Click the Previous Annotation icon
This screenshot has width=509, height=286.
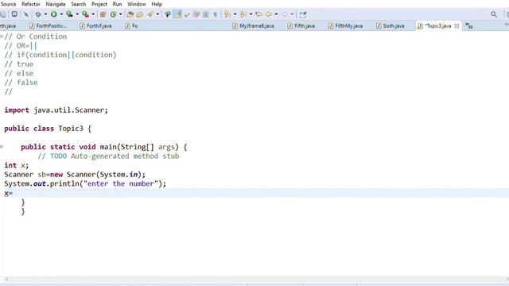pos(243,14)
